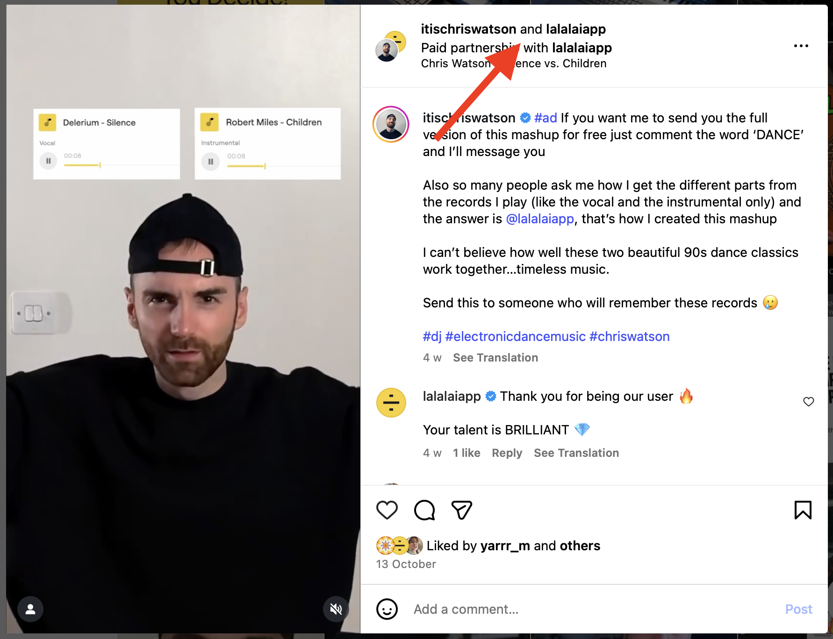Image resolution: width=833 pixels, height=639 pixels.
Task: Save post using the bookmark icon
Action: pyautogui.click(x=803, y=510)
